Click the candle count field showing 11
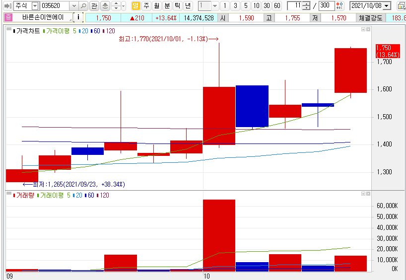This screenshot has width=406, height=280. pyautogui.click(x=295, y=5)
